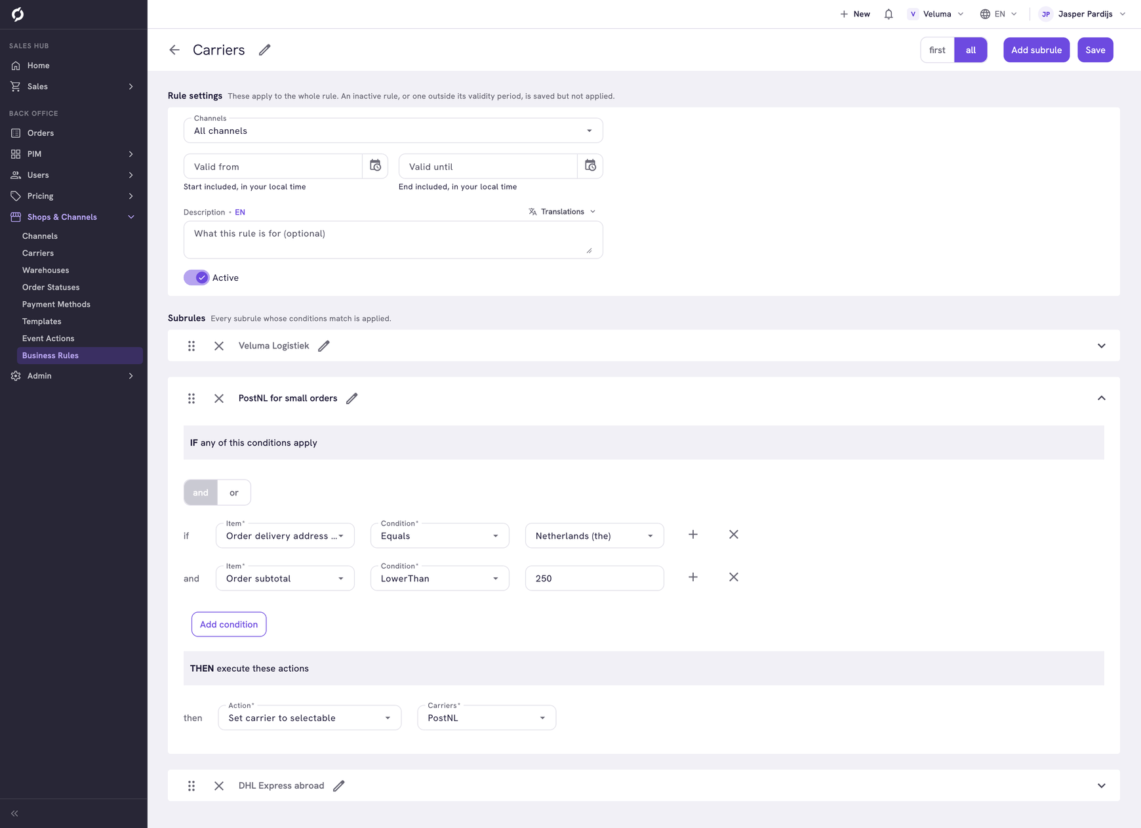
Task: Select the 'first' matching mode
Action: point(937,50)
